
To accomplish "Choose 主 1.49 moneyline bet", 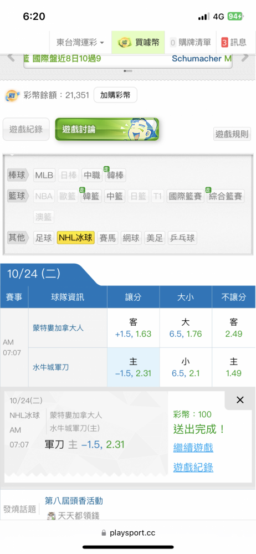I will pos(234,367).
